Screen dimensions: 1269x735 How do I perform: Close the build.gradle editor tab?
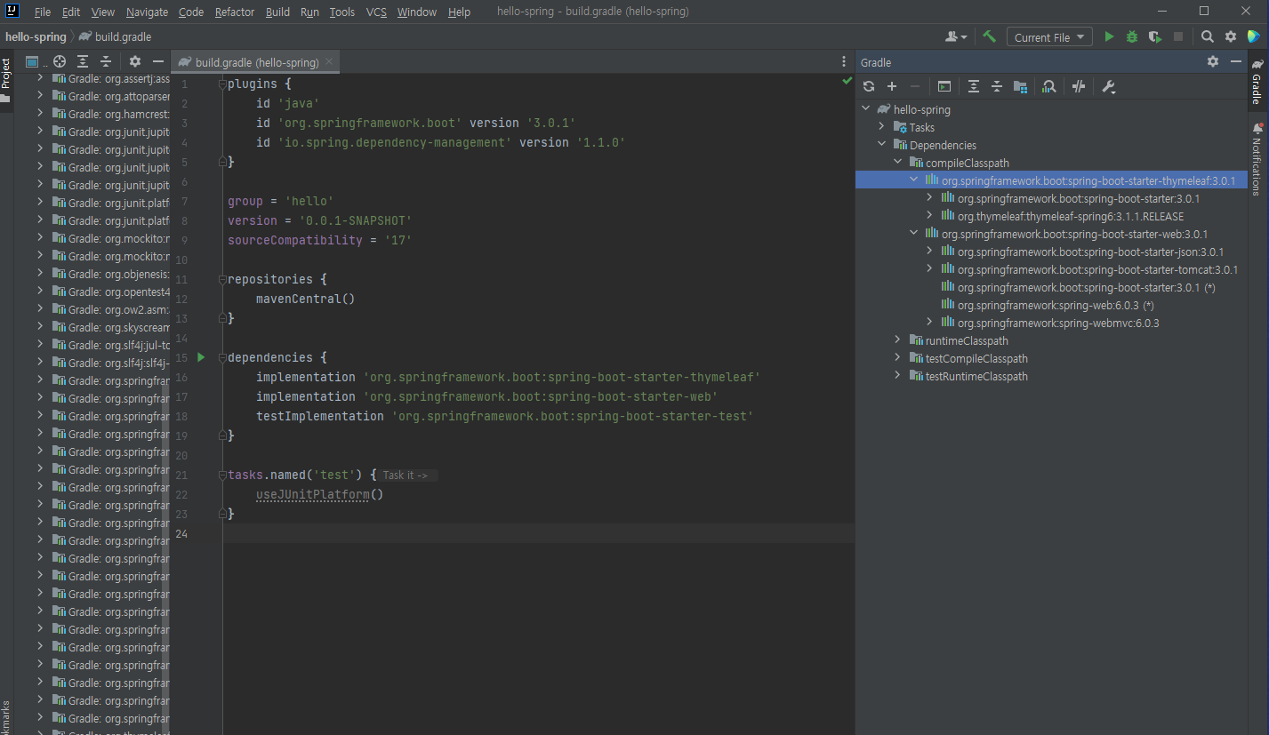coord(329,61)
